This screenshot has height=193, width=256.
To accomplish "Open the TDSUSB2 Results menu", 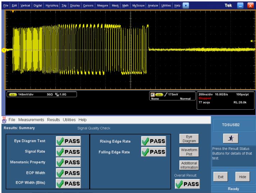I will pos(53,120).
